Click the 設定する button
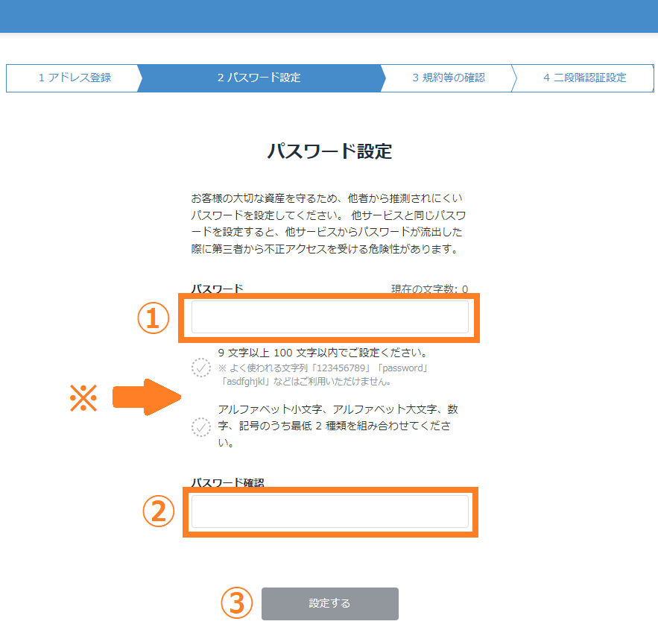The image size is (658, 633). tap(330, 604)
